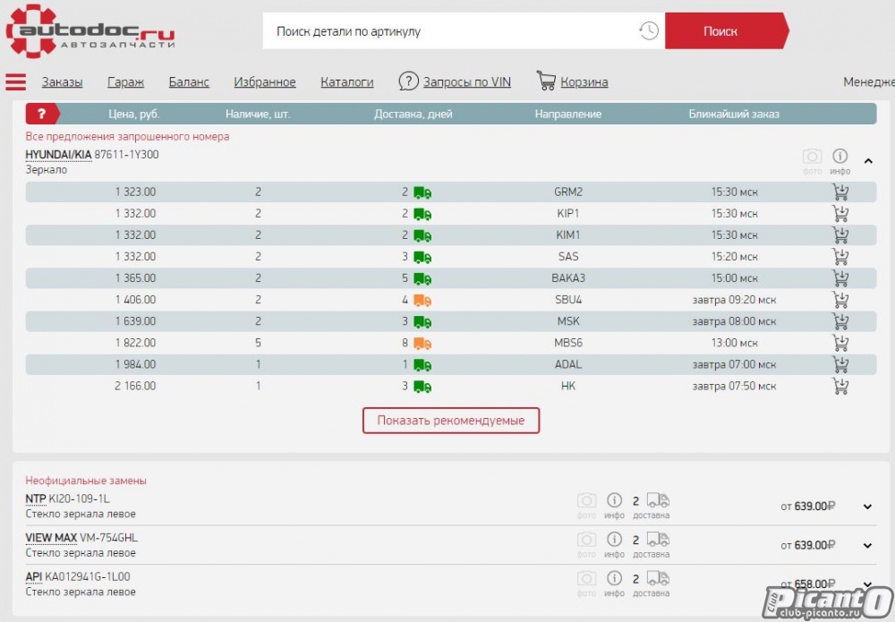Click 'завтра 09:20 мск' order time
Viewport: 895px width, 622px height.
tap(734, 300)
